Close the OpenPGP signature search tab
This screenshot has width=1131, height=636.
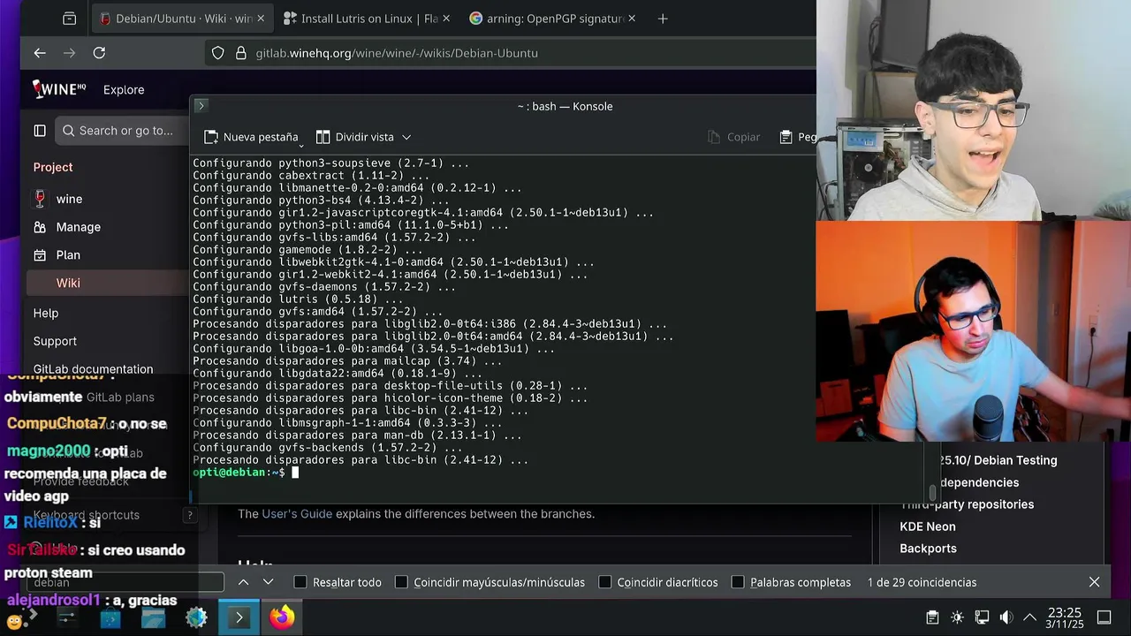point(631,19)
